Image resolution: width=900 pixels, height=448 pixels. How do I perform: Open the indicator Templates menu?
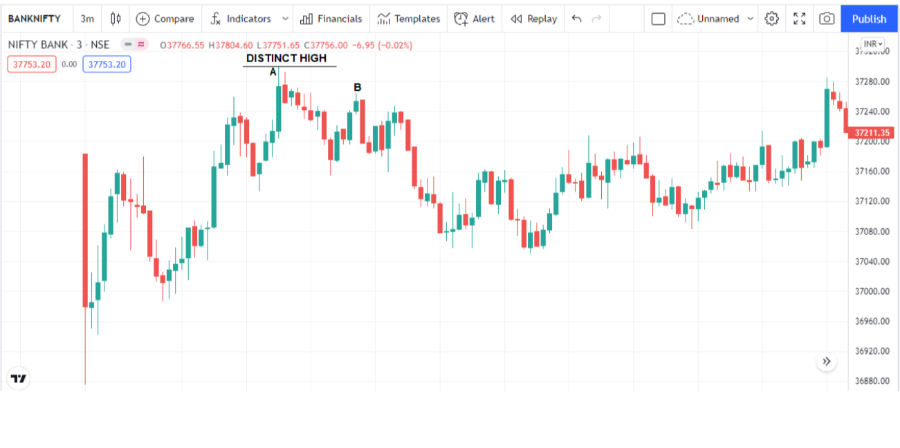coord(409,19)
